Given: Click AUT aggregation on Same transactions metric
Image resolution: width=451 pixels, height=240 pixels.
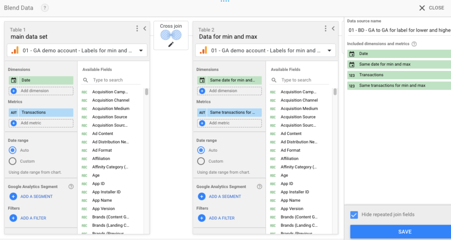Looking at the screenshot, I should click(202, 113).
